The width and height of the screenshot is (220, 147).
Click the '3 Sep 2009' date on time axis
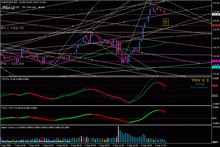[x=6, y=145]
